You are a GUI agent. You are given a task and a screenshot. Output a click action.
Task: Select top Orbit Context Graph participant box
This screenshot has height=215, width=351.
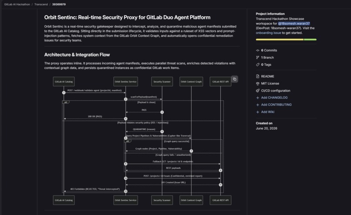click(x=191, y=82)
